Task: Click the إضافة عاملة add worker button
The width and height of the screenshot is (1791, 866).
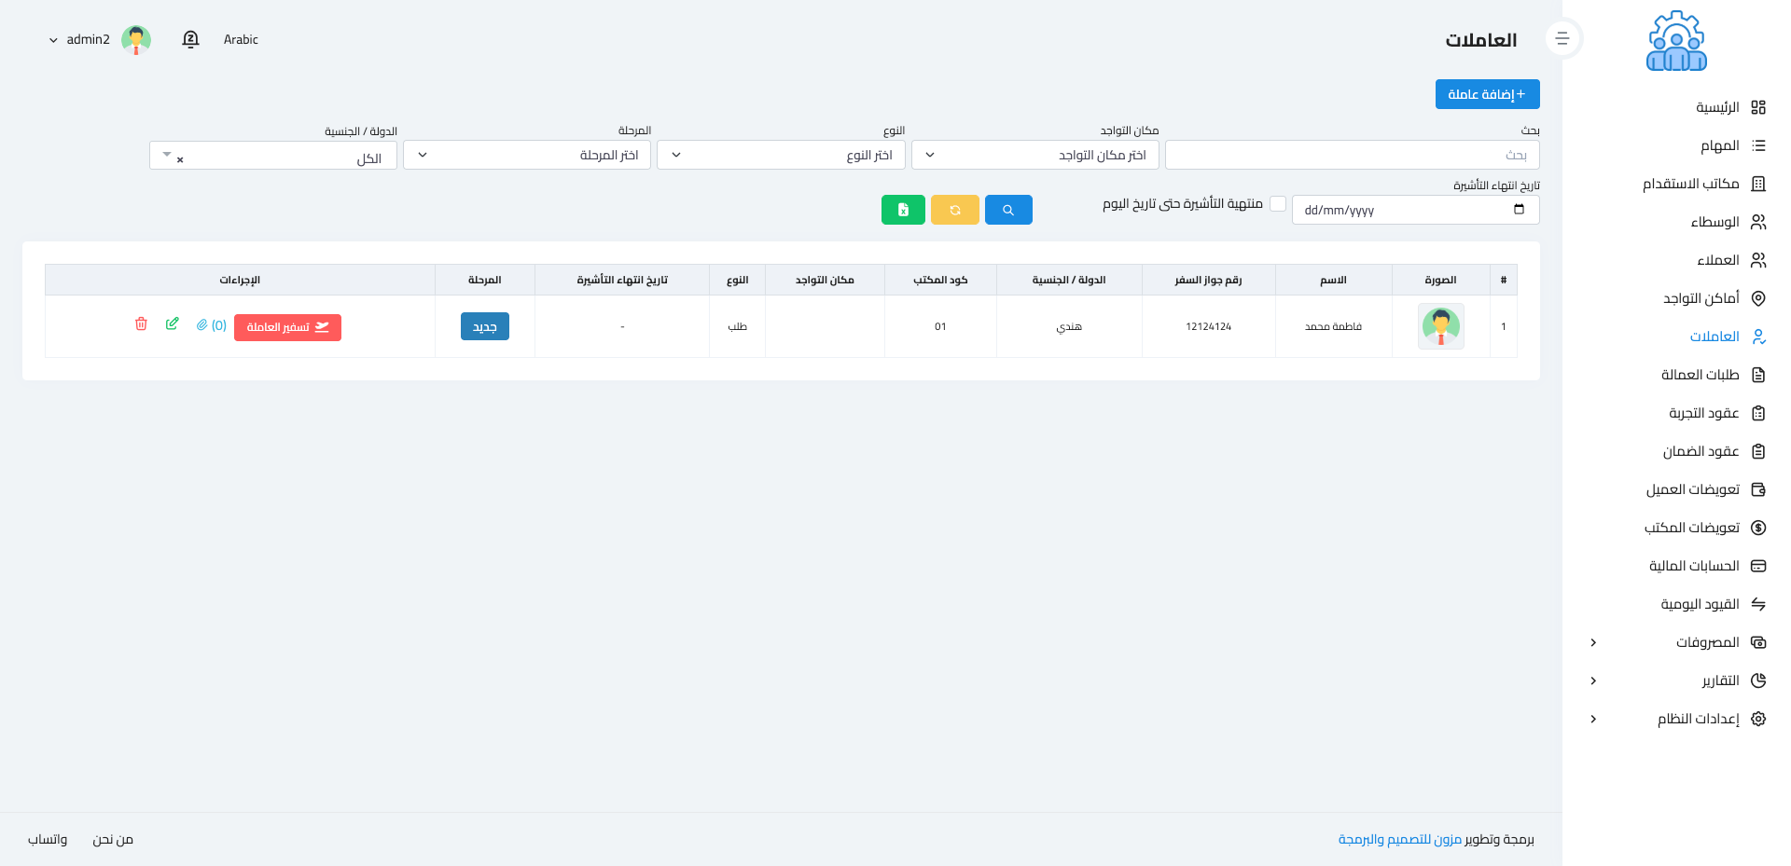Action: (x=1487, y=94)
